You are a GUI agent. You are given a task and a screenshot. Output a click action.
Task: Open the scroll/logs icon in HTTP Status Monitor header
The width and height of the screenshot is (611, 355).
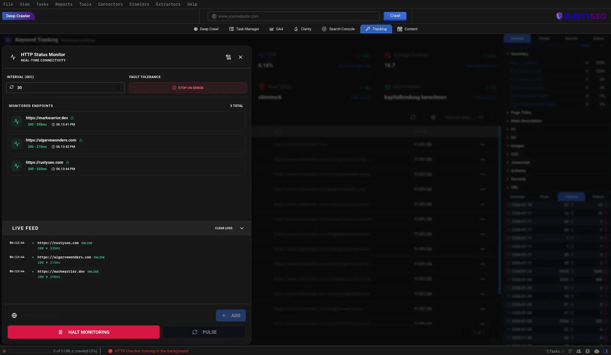pyautogui.click(x=229, y=57)
